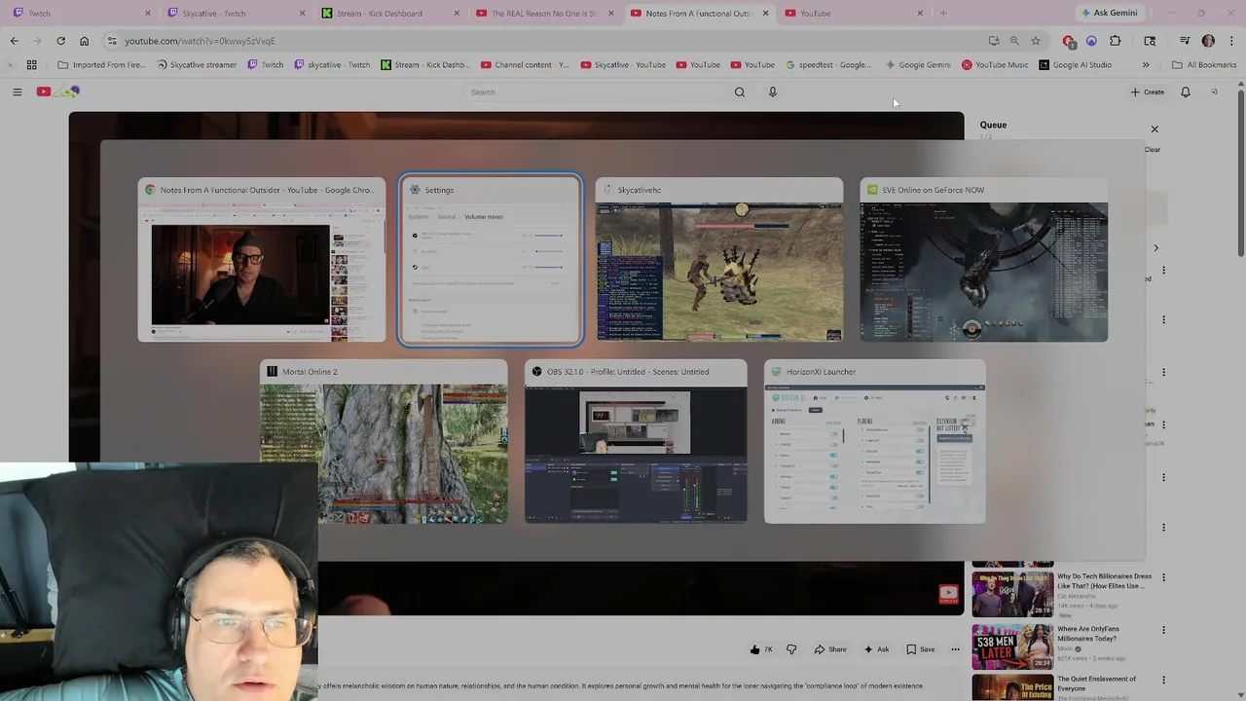Open options for Tech Billionaires video
Screen dimensions: 1246x701
(1163, 577)
